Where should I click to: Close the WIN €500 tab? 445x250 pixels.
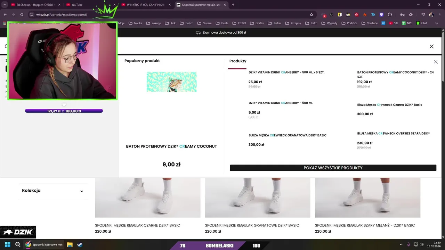(x=169, y=5)
